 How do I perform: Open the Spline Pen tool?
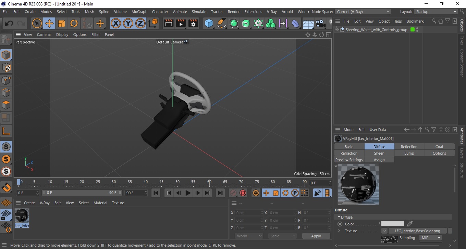[221, 24]
